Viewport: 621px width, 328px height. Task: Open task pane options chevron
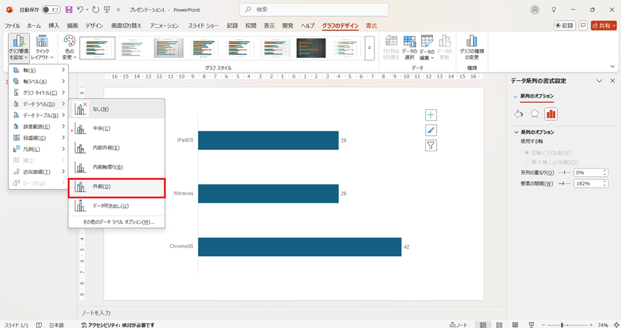pos(599,81)
